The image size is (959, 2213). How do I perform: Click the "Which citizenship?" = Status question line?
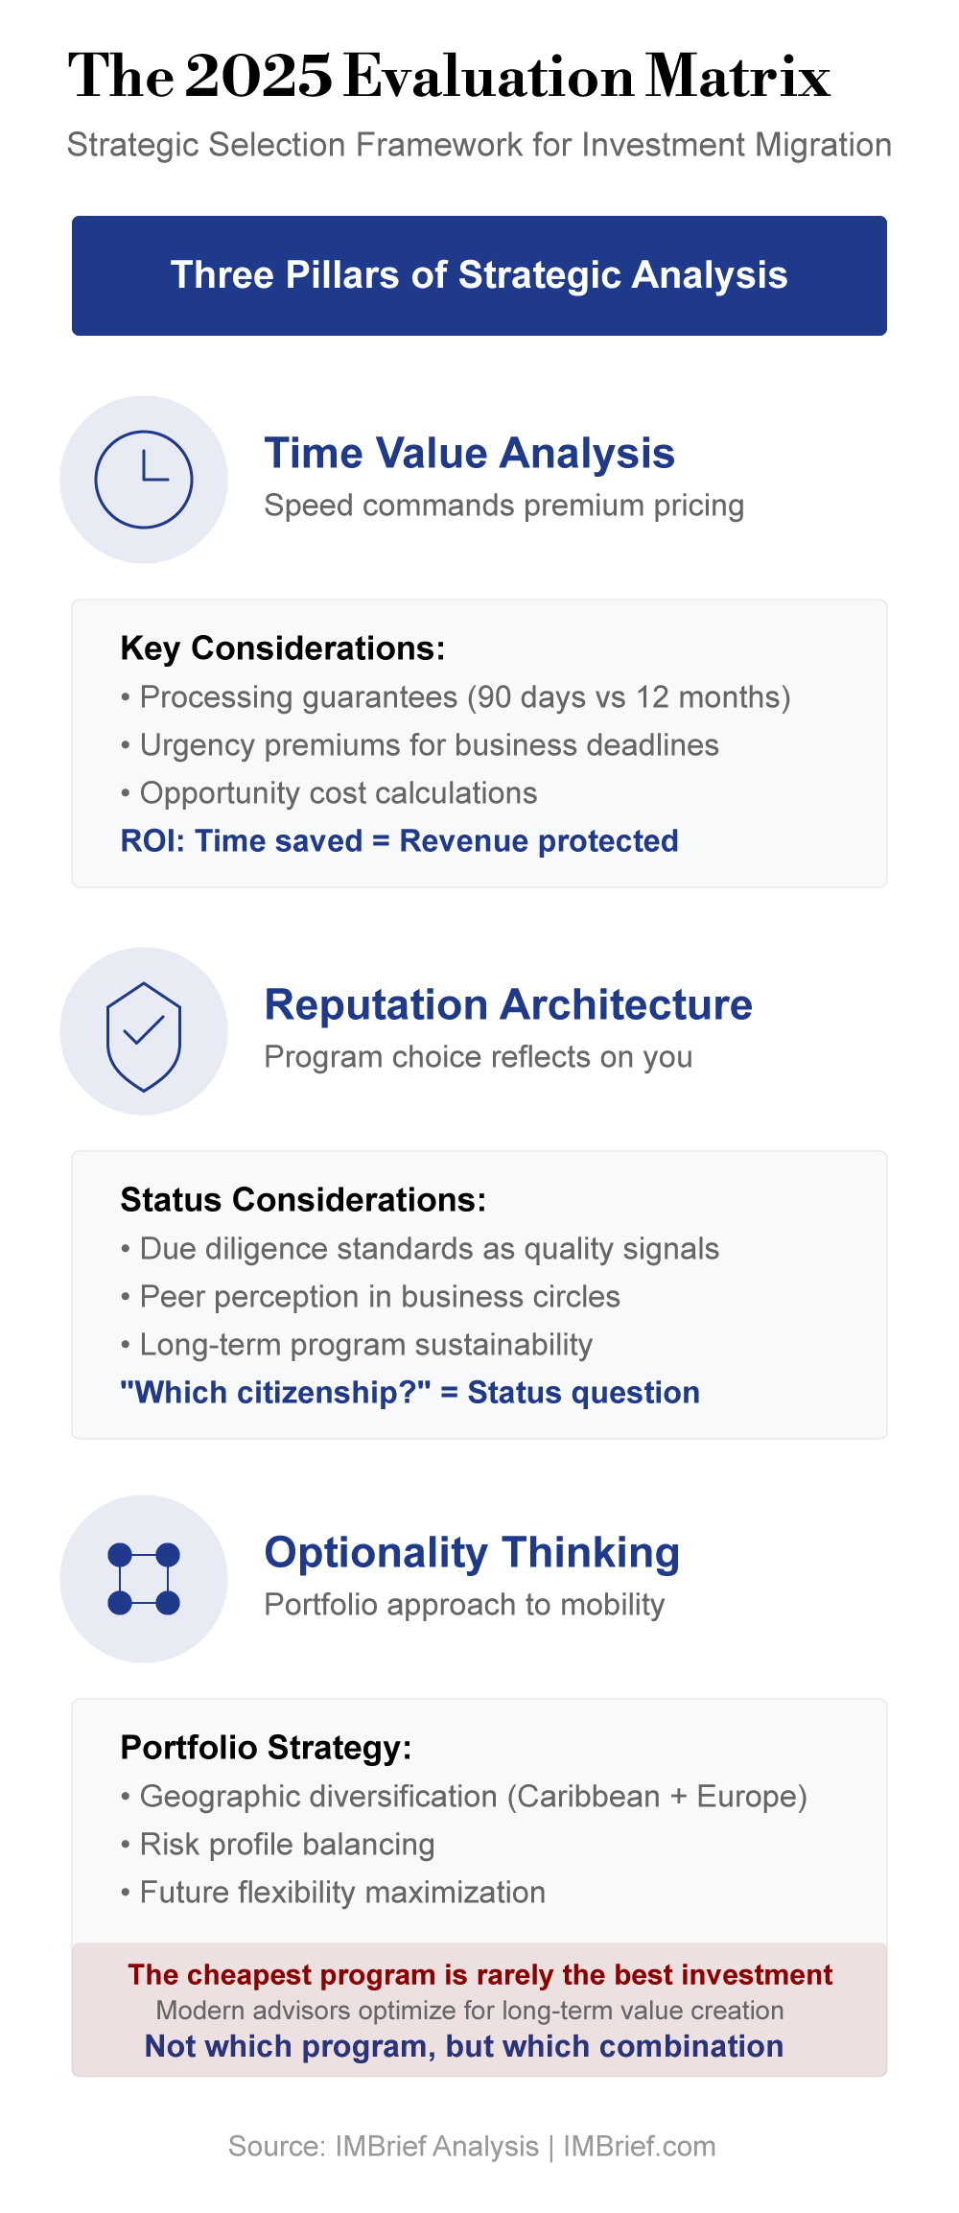[409, 1393]
